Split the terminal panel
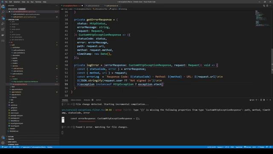Screen dimensions: 273x154 click(x=261, y=100)
